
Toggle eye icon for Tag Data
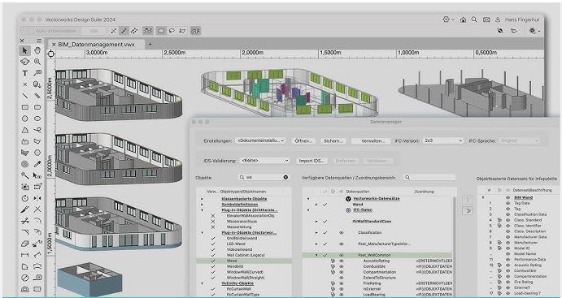pyautogui.click(x=508, y=203)
